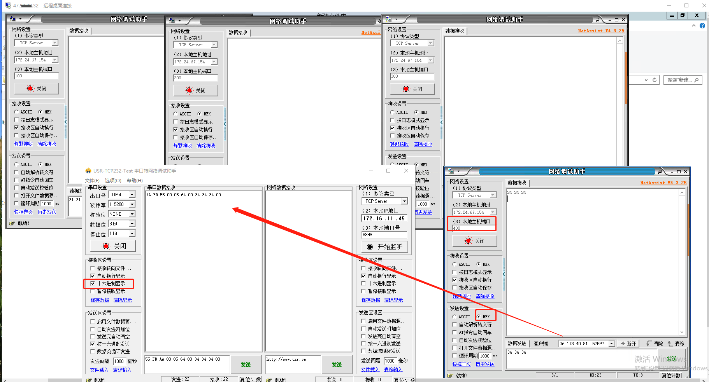Click pin icon in port 400 window titlebar
Viewport: 709px width, 382px height.
pos(659,171)
